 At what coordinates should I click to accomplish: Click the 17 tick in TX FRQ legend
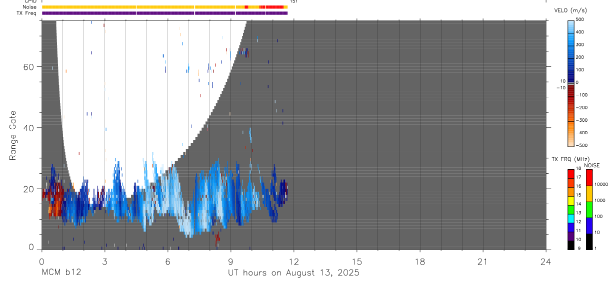tap(578, 177)
